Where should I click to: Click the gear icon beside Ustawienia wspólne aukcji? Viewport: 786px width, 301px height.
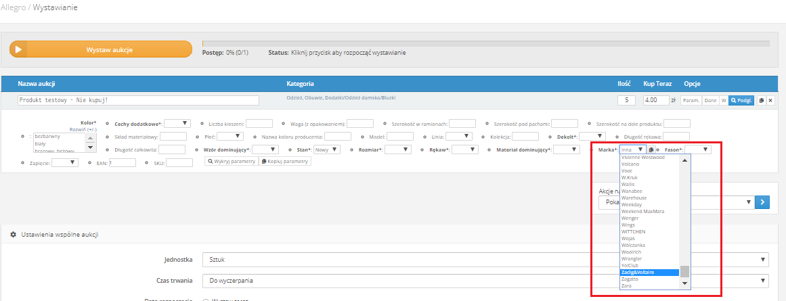(14, 235)
